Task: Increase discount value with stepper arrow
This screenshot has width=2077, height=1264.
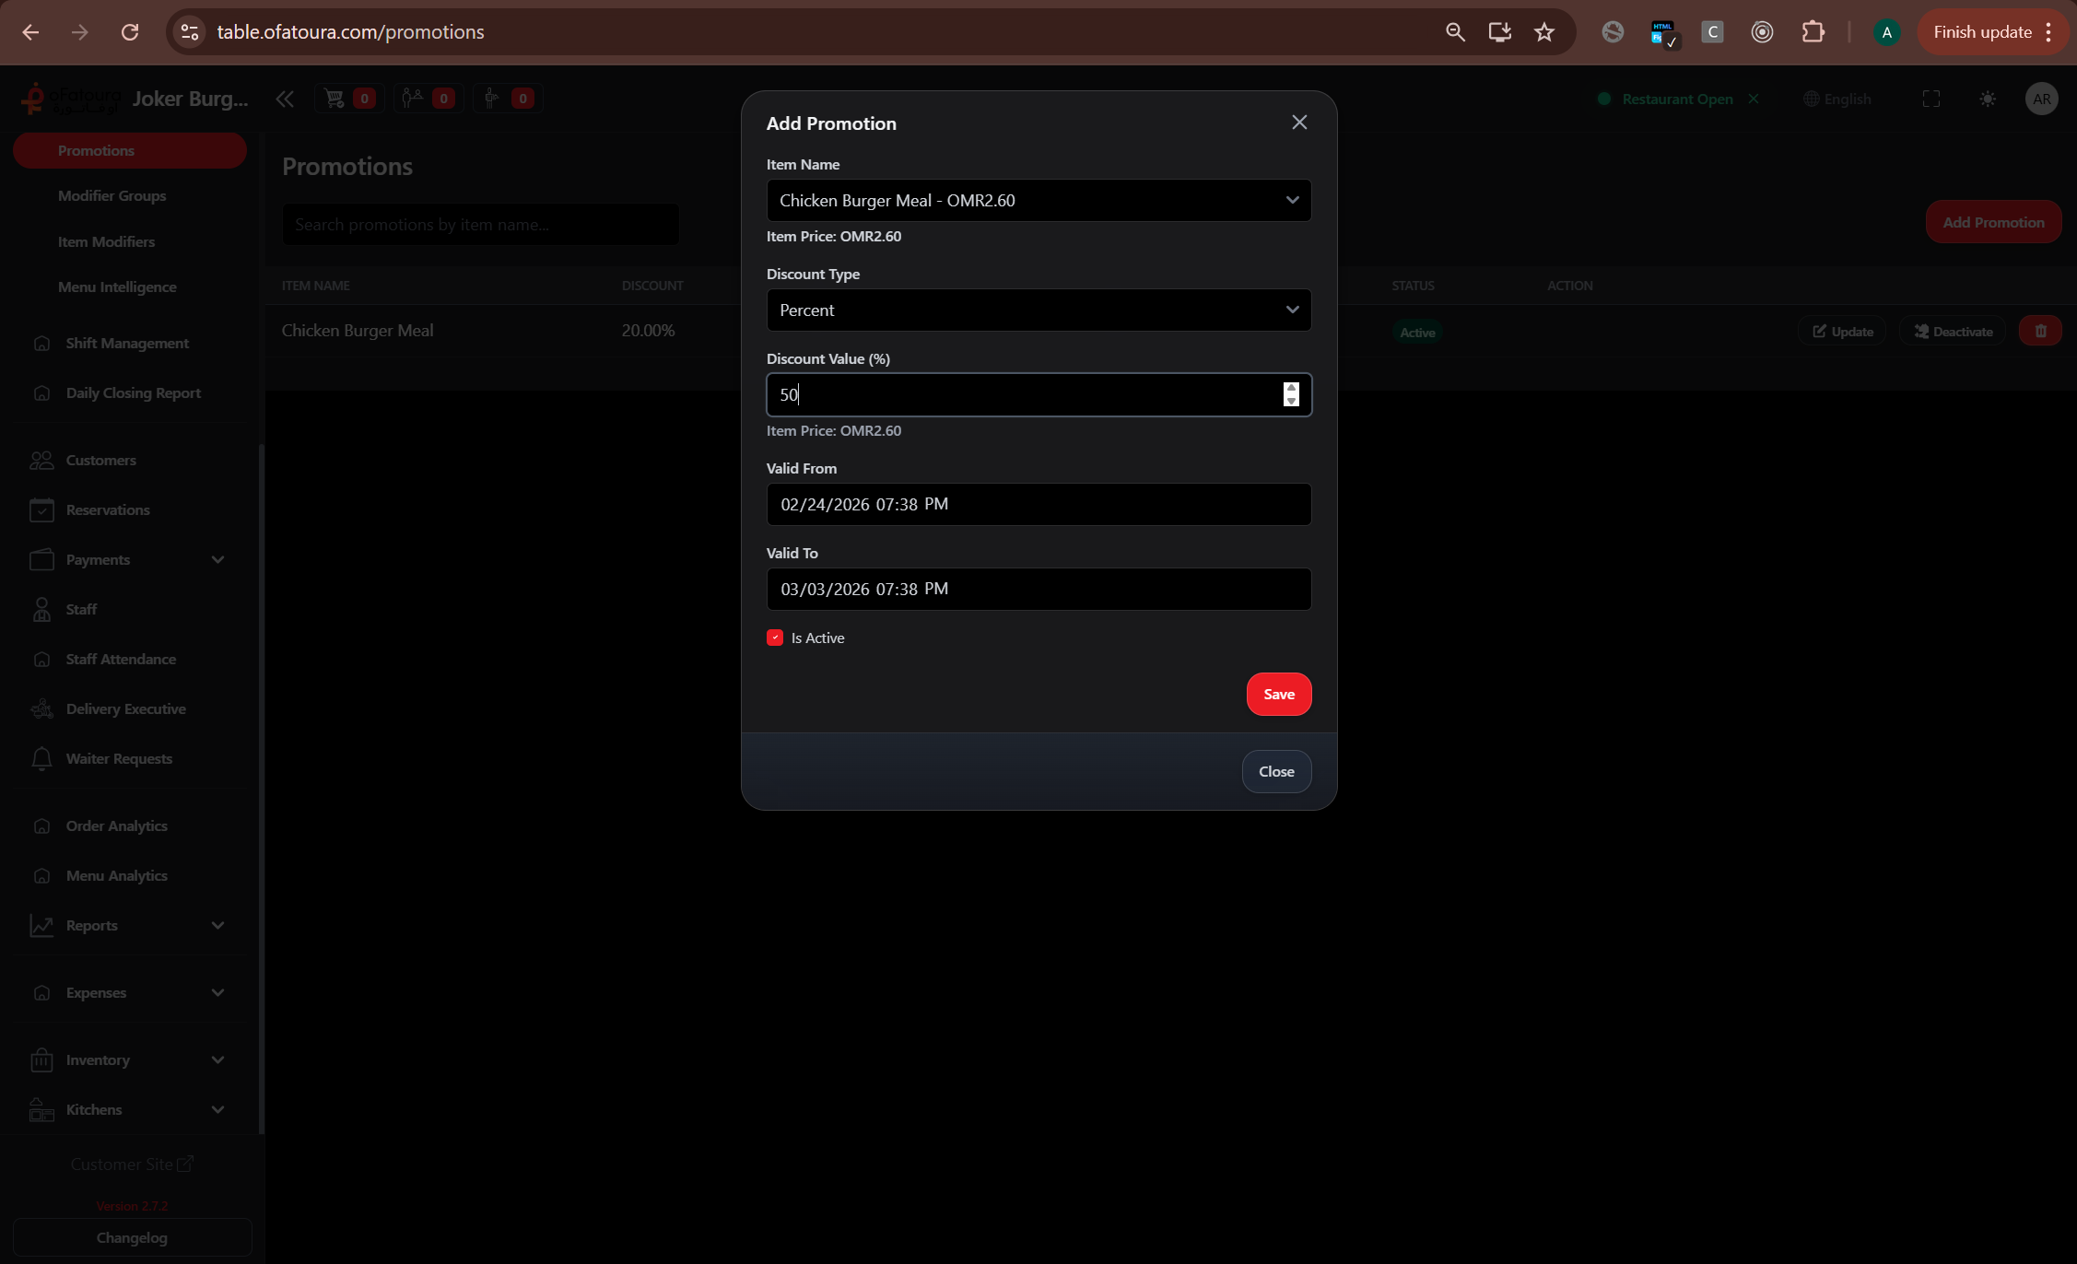Action: [x=1291, y=388]
